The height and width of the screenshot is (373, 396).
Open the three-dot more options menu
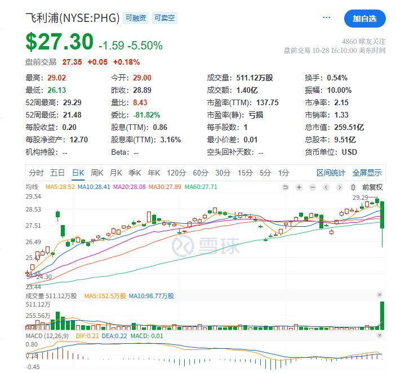[327, 18]
